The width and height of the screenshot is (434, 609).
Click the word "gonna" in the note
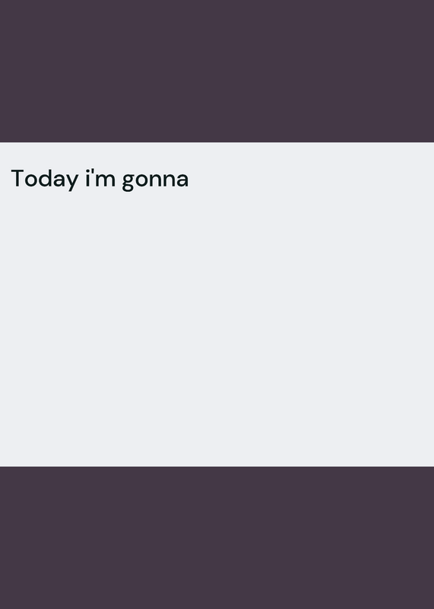pyautogui.click(x=155, y=181)
